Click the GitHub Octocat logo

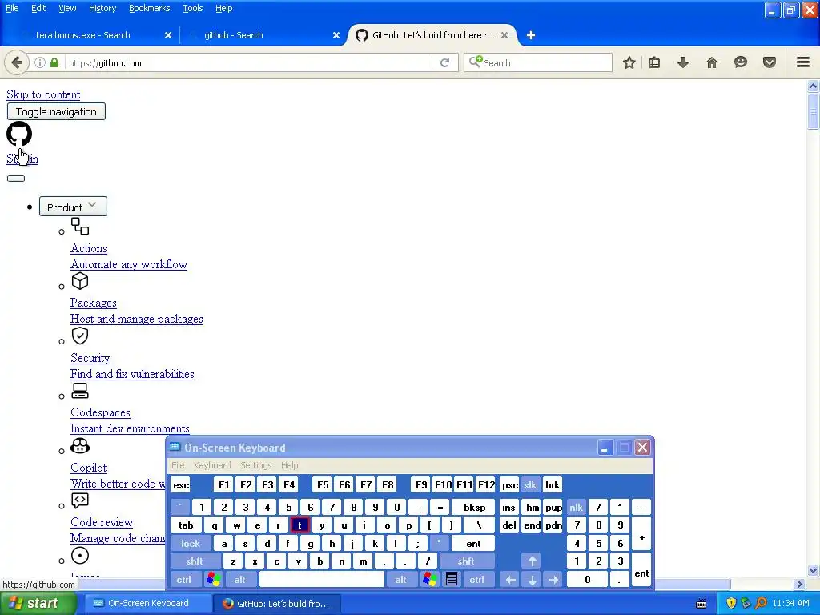pyautogui.click(x=19, y=134)
